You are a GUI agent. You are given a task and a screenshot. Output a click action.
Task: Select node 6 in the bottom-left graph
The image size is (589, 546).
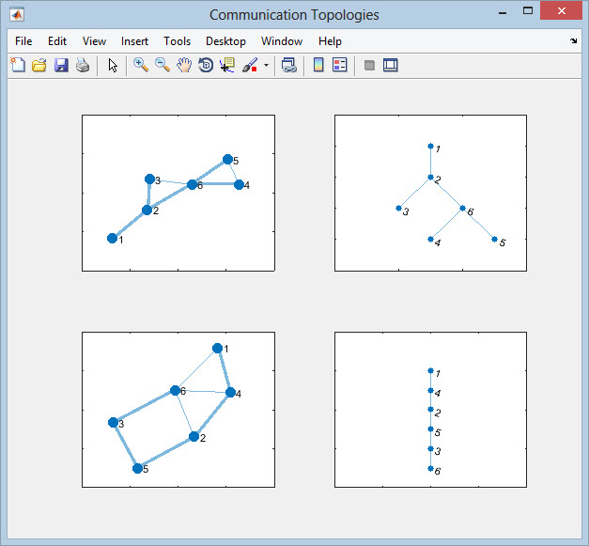(x=175, y=390)
